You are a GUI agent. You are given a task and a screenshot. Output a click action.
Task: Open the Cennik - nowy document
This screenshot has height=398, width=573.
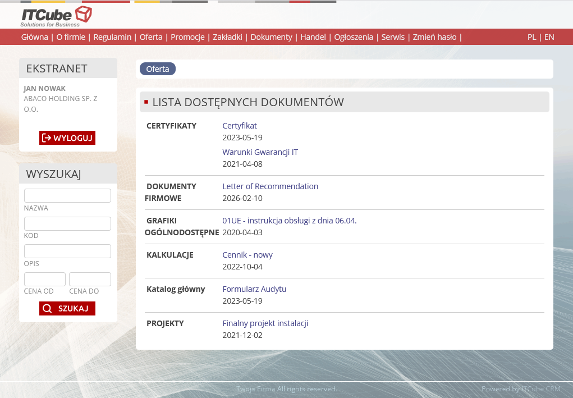point(247,255)
